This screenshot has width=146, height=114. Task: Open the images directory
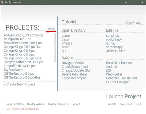(x=67, y=43)
